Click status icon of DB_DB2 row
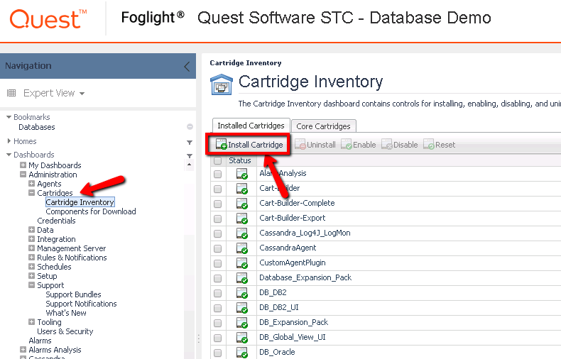 point(242,293)
